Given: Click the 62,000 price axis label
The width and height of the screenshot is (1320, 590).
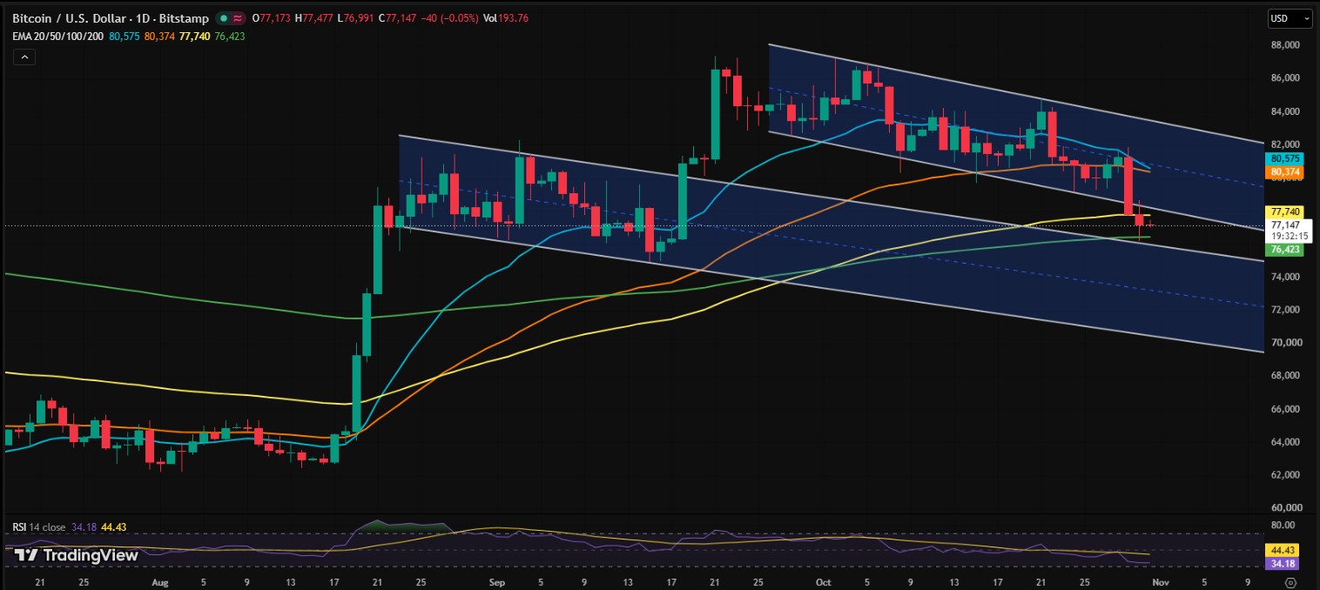Looking at the screenshot, I should point(1285,475).
